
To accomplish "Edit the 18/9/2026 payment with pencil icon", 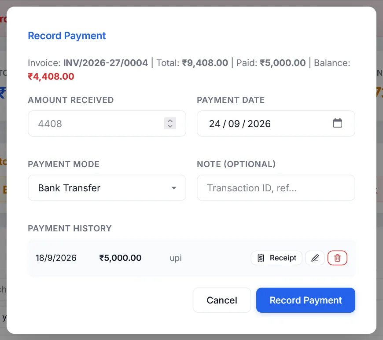I will pos(315,258).
